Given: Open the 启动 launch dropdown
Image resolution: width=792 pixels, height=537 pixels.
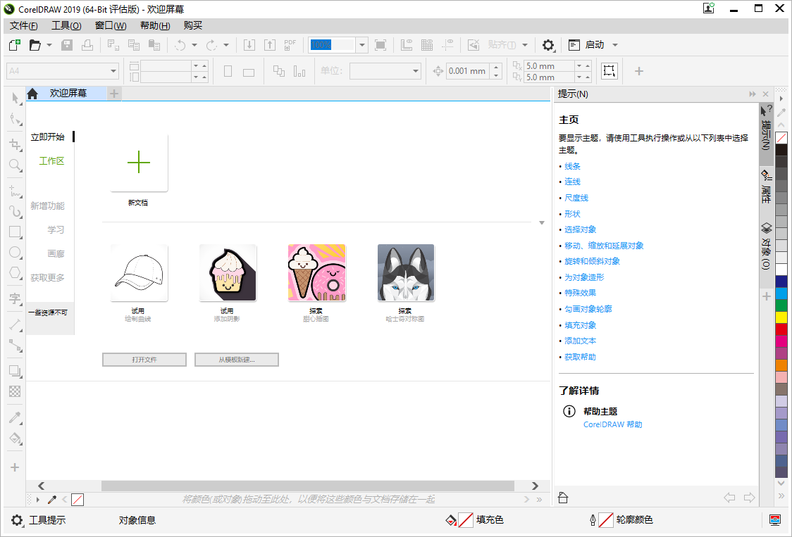Looking at the screenshot, I should coord(614,45).
